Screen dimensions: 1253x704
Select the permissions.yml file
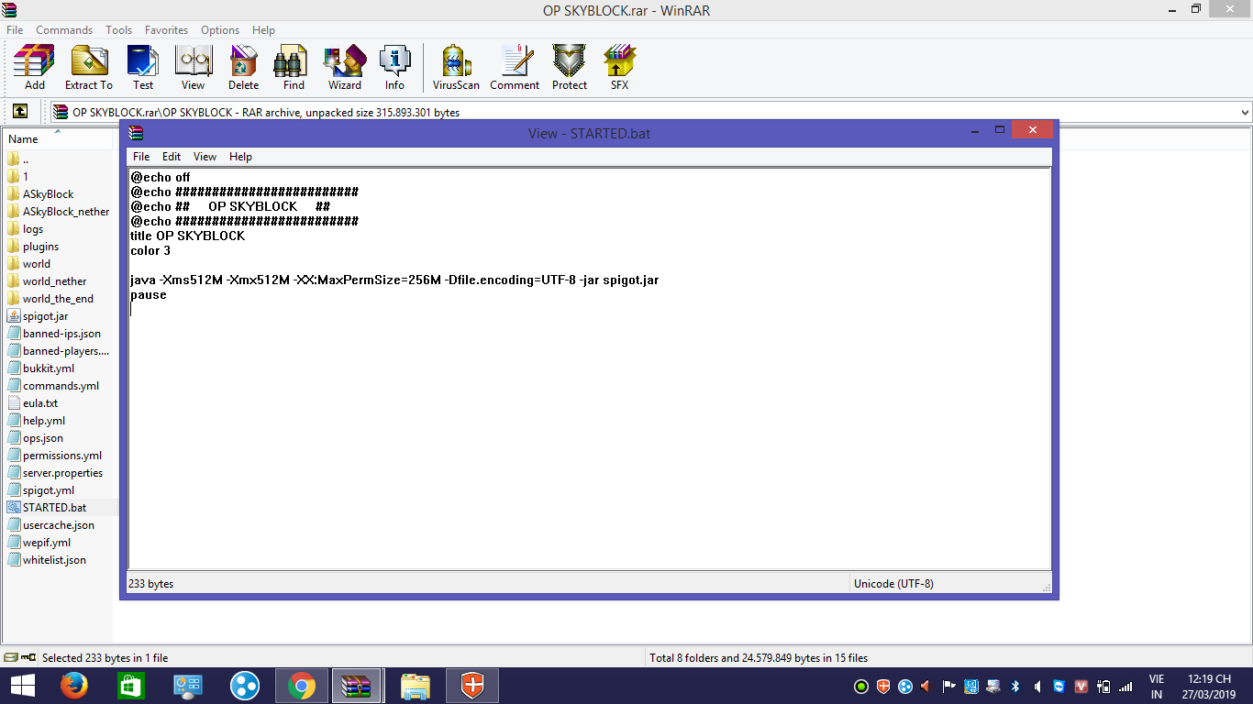point(55,456)
